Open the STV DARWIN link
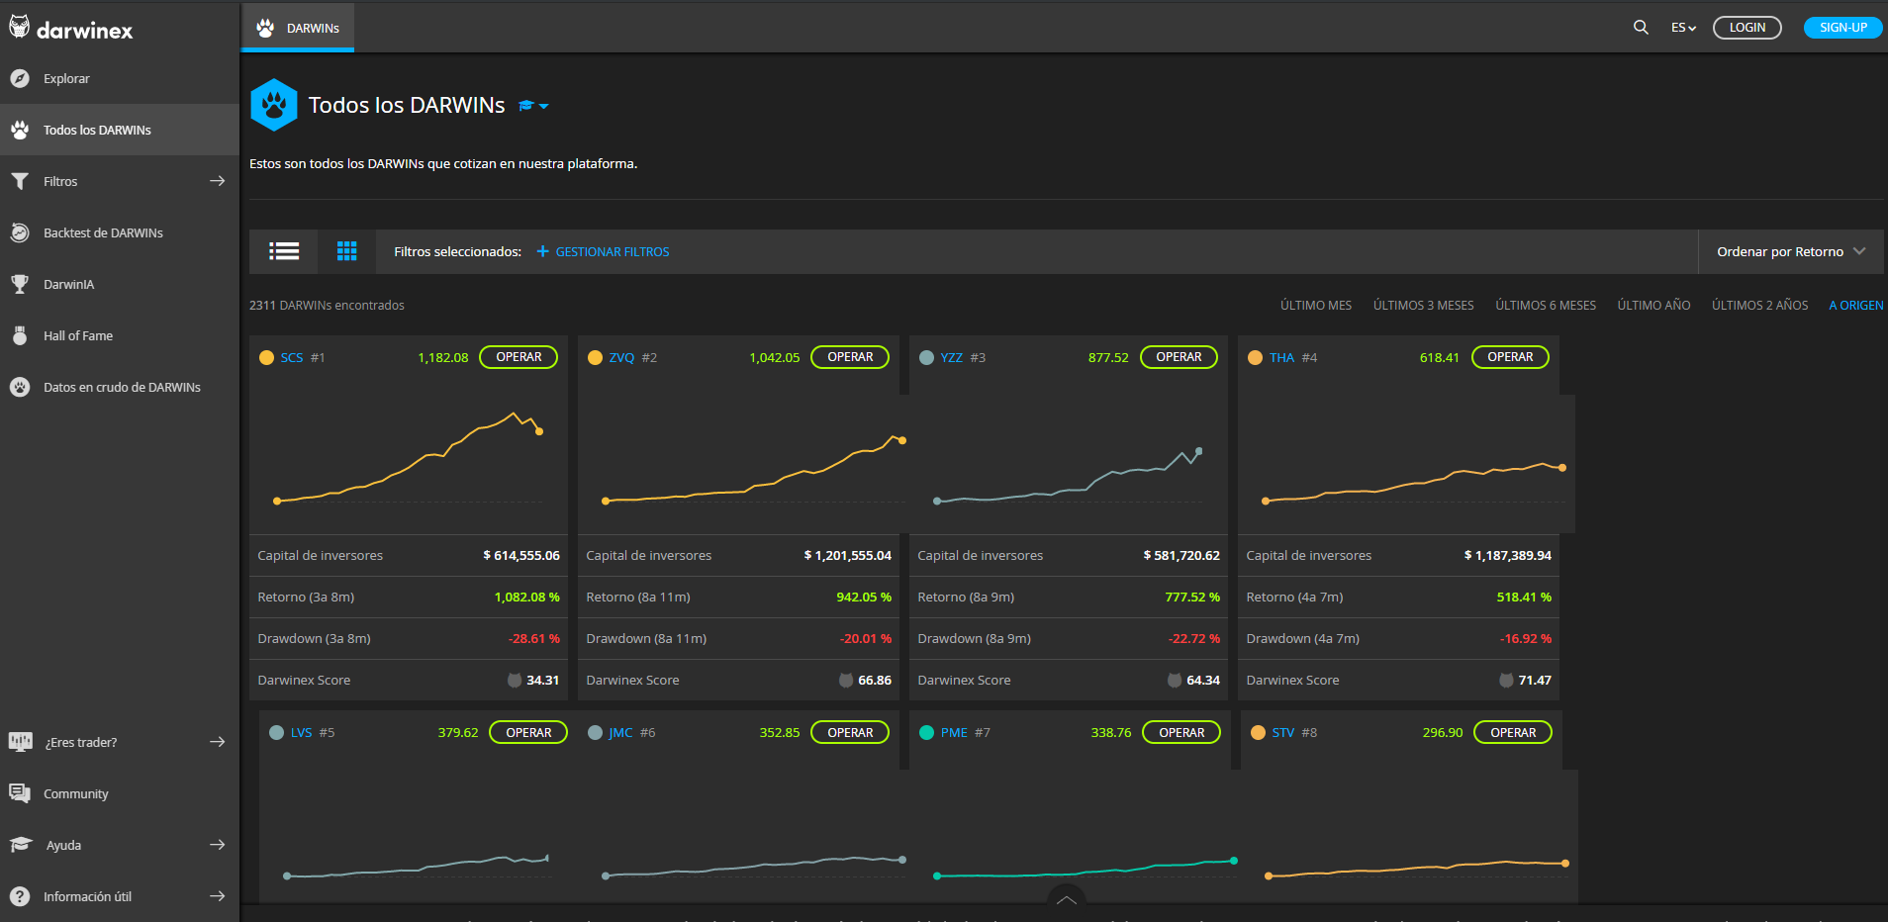Image resolution: width=1888 pixels, height=922 pixels. (x=1282, y=732)
